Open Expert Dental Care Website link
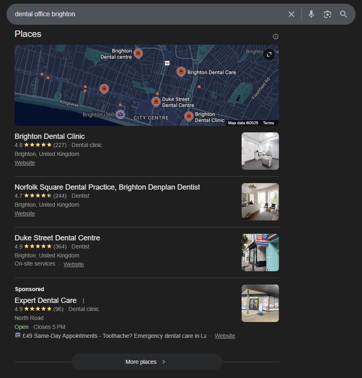Screen dimensions: 362x378 click(x=225, y=336)
